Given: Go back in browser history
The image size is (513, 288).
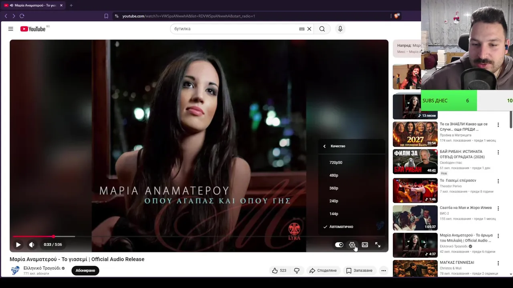Looking at the screenshot, I should pyautogui.click(x=6, y=16).
